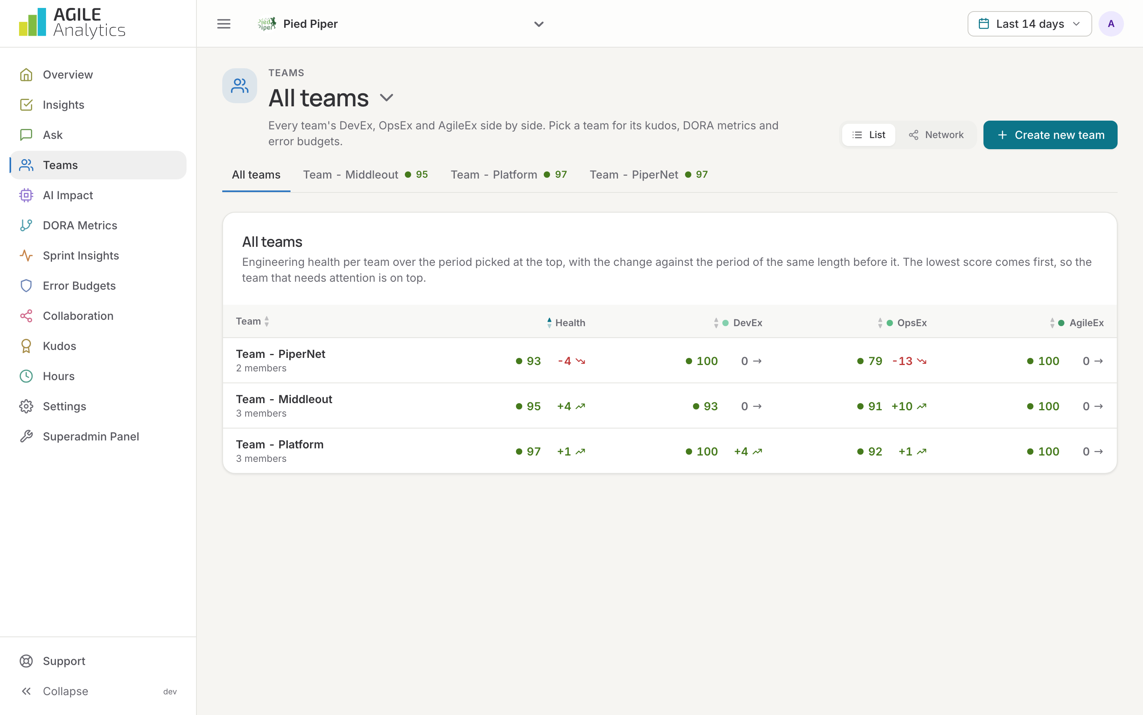Screen dimensions: 1143x715
Task: Open the Ask chat bubble icon
Action: tap(26, 135)
